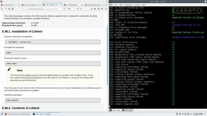Open Konsole Help menu

click(144, 5)
